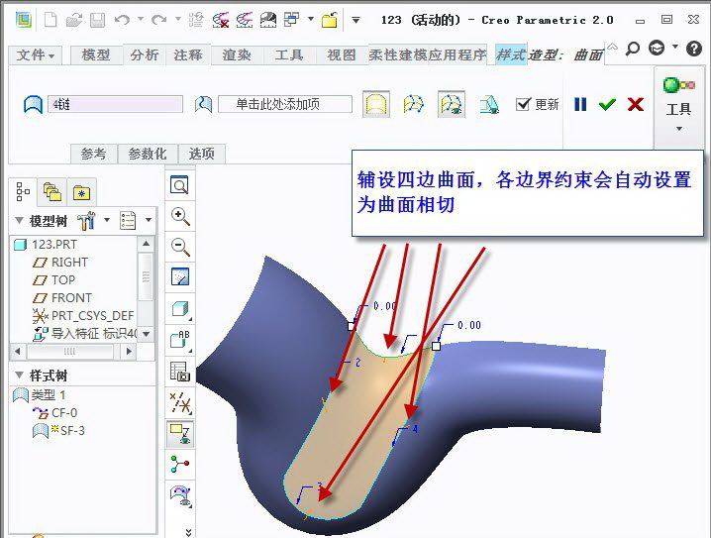Open the 参考 panel tab
Viewport: 711px width, 538px height.
[93, 154]
